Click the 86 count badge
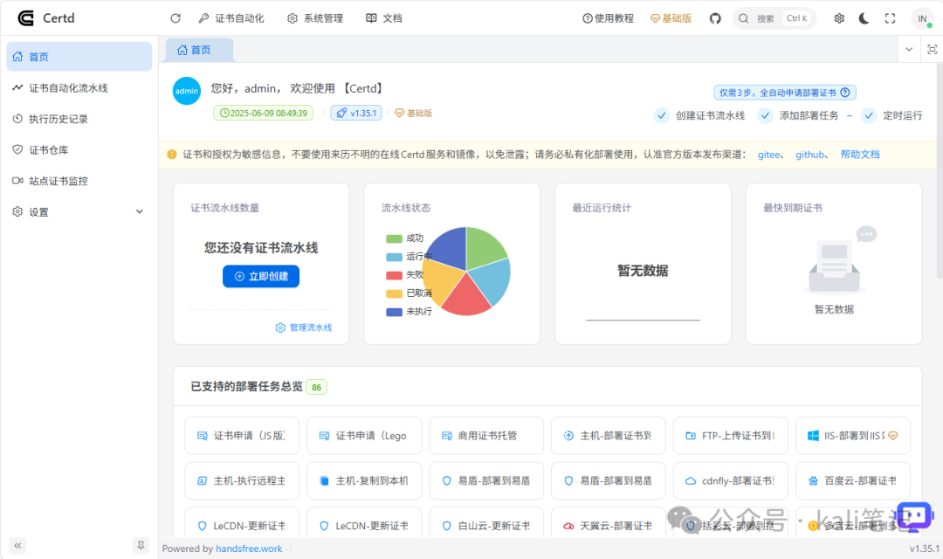The width and height of the screenshot is (943, 559). point(316,387)
